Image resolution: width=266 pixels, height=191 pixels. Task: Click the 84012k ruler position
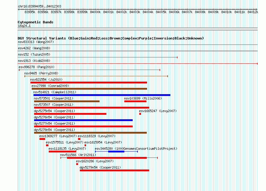(253, 12)
